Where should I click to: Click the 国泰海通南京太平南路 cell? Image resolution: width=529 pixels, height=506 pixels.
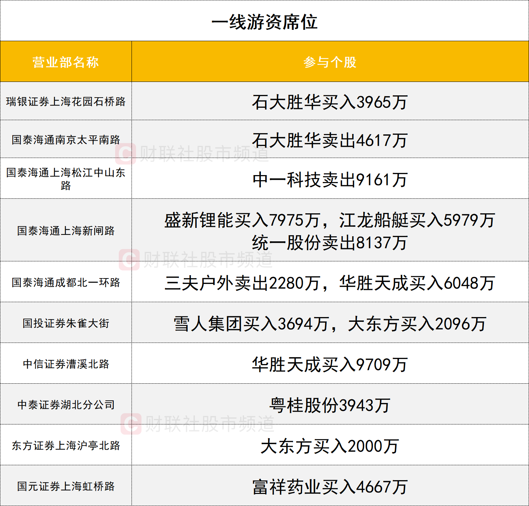point(66,140)
